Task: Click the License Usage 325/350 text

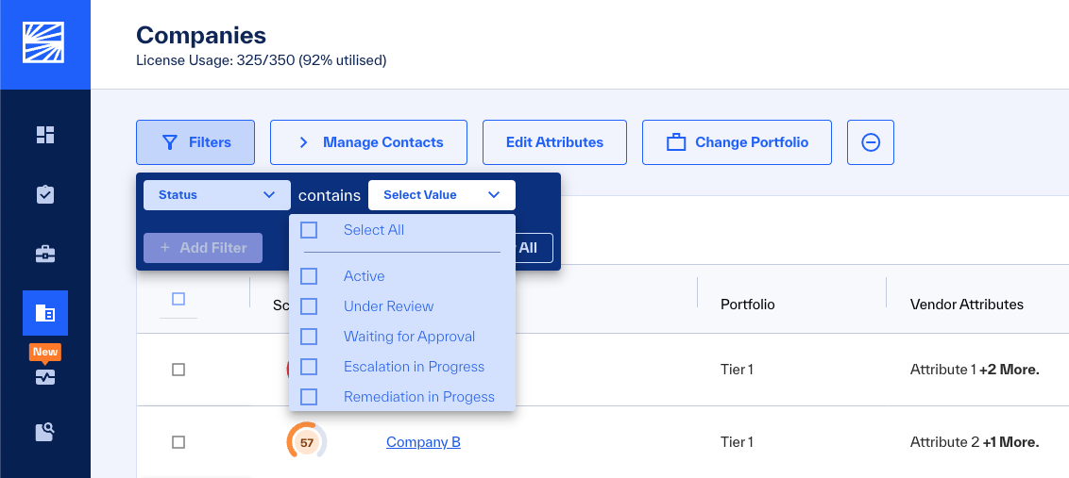Action: point(262,60)
